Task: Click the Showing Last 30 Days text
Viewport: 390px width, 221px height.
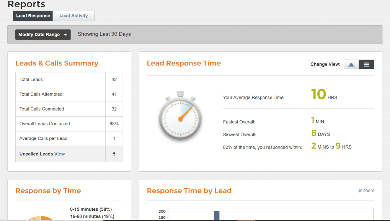Action: pos(104,34)
